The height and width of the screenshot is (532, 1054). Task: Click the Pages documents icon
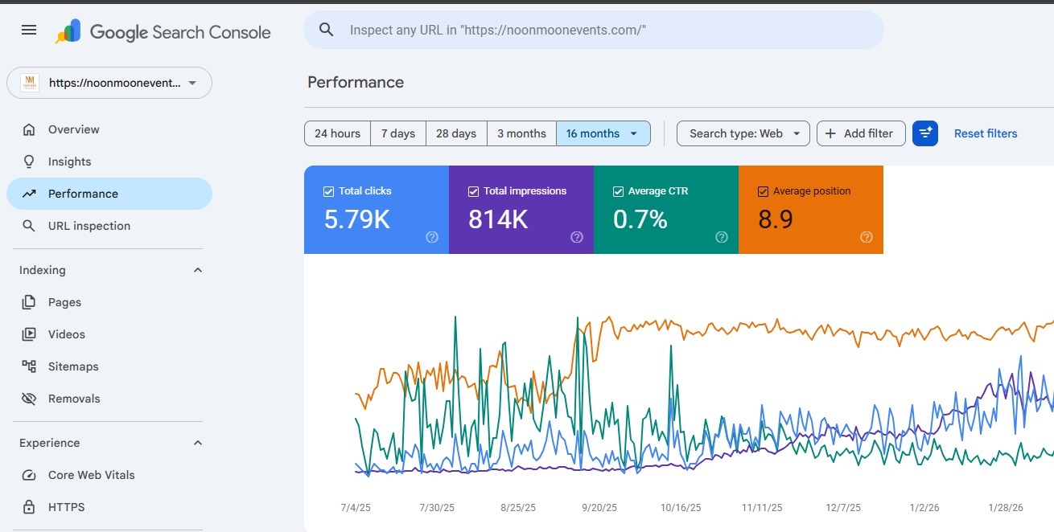click(x=29, y=302)
